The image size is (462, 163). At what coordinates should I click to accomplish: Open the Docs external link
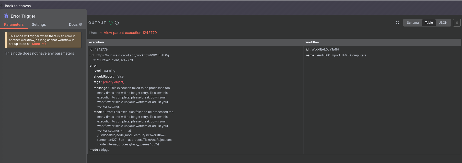click(x=75, y=24)
